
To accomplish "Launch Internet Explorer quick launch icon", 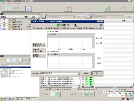I will pyautogui.click(x=10, y=99).
